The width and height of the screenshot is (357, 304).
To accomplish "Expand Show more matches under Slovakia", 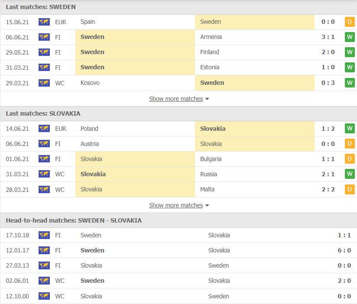I will pos(176,205).
